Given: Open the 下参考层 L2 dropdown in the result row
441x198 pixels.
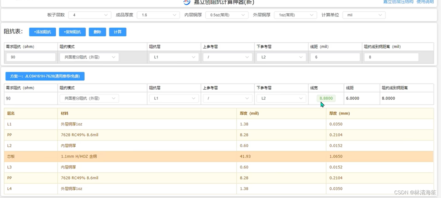Looking at the screenshot, I should pyautogui.click(x=281, y=98).
